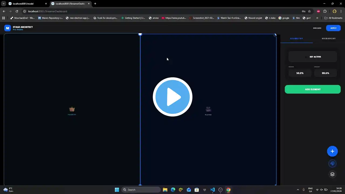Click the green Add Element button

[313, 89]
